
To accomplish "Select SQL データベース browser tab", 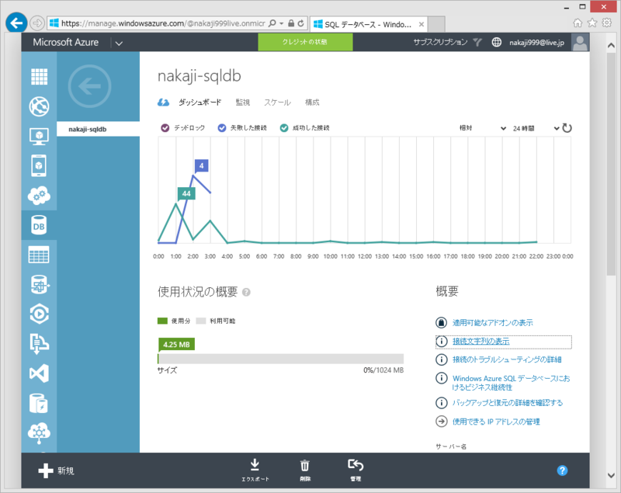I will coord(368,24).
